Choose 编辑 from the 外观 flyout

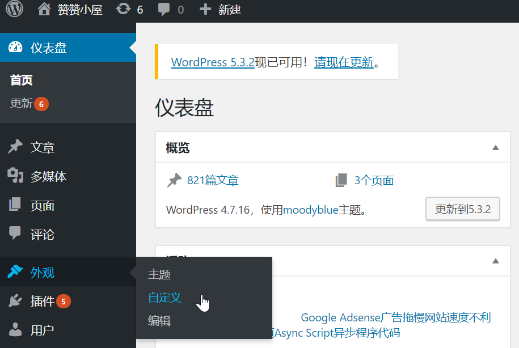tap(159, 321)
